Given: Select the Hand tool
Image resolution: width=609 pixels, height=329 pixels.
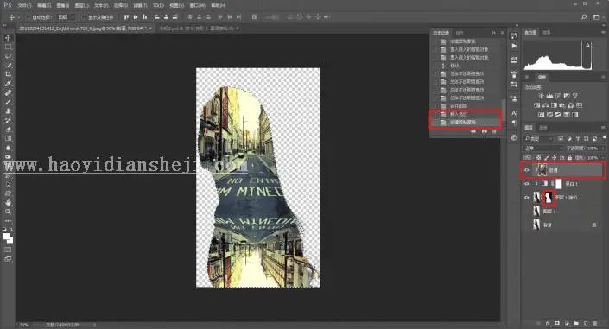Looking at the screenshot, I should 8,202.
